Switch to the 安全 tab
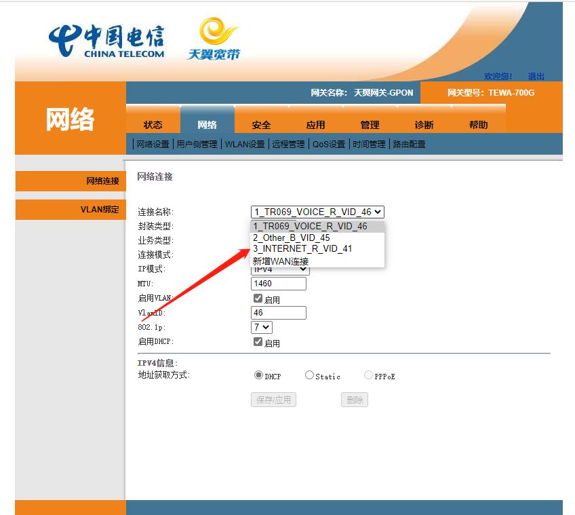 [x=261, y=124]
